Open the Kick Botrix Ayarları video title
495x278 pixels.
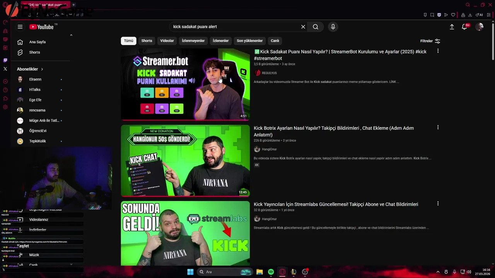(x=334, y=131)
